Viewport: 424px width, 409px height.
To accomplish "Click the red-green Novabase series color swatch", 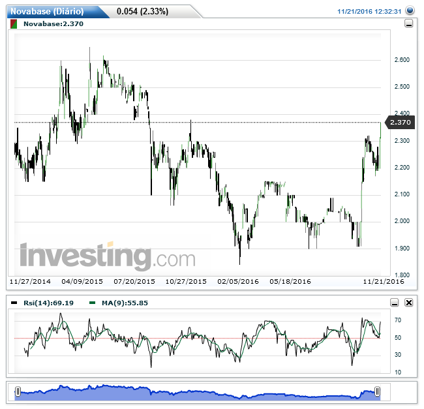I will click(14, 23).
